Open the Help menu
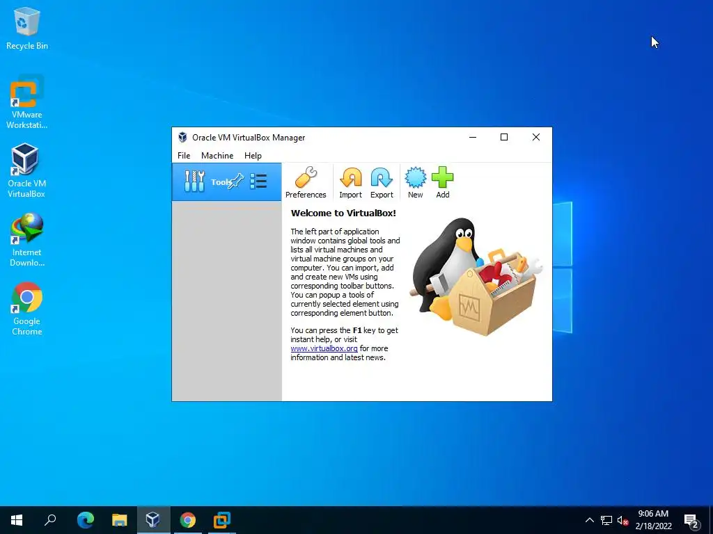 [253, 156]
